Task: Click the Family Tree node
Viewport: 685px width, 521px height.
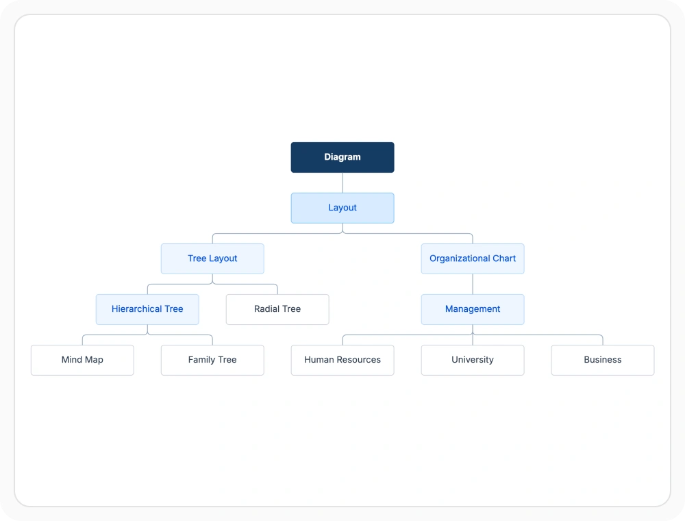Action: tap(212, 360)
